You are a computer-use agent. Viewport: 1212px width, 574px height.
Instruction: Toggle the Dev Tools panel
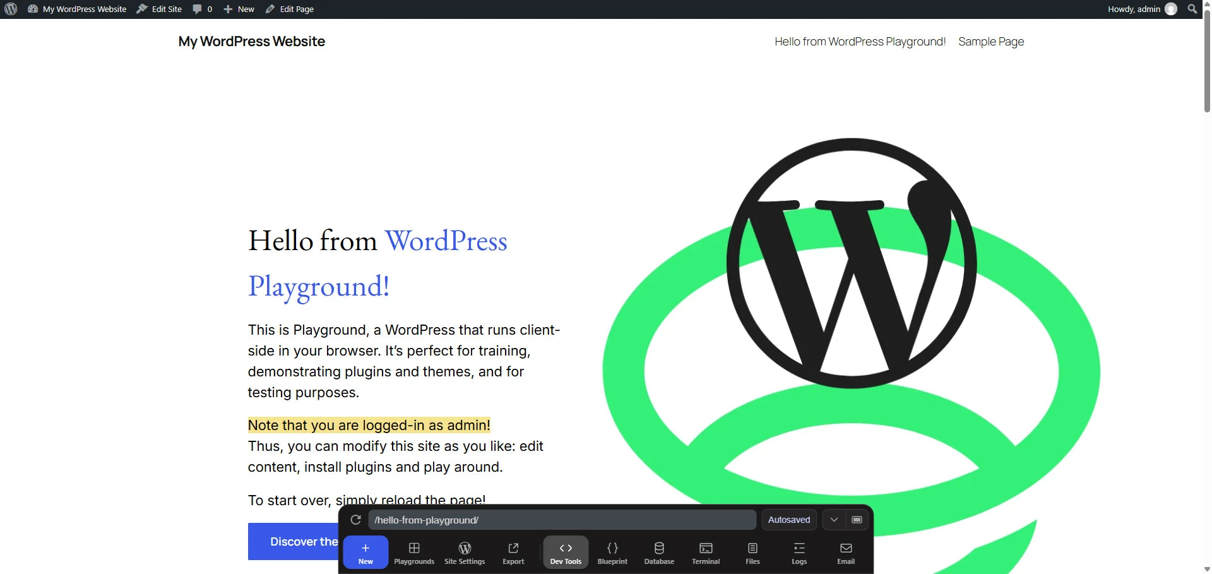tap(566, 552)
